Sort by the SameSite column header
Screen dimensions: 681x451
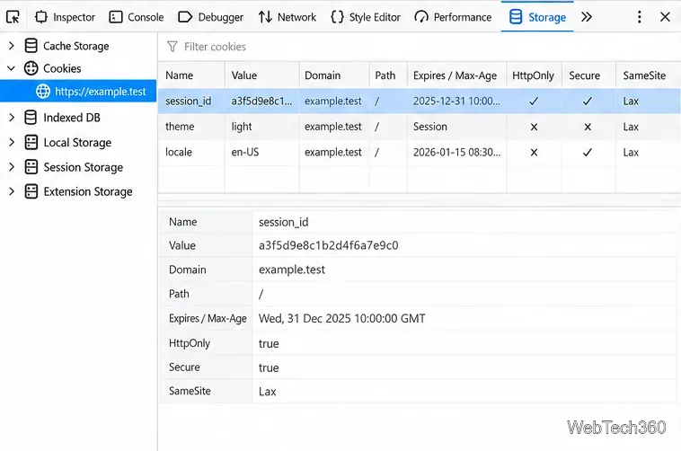[x=648, y=75]
